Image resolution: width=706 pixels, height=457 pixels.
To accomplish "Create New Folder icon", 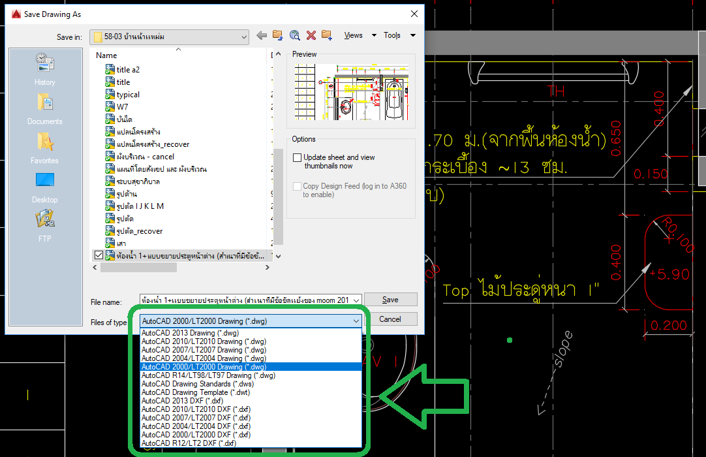I will click(327, 36).
